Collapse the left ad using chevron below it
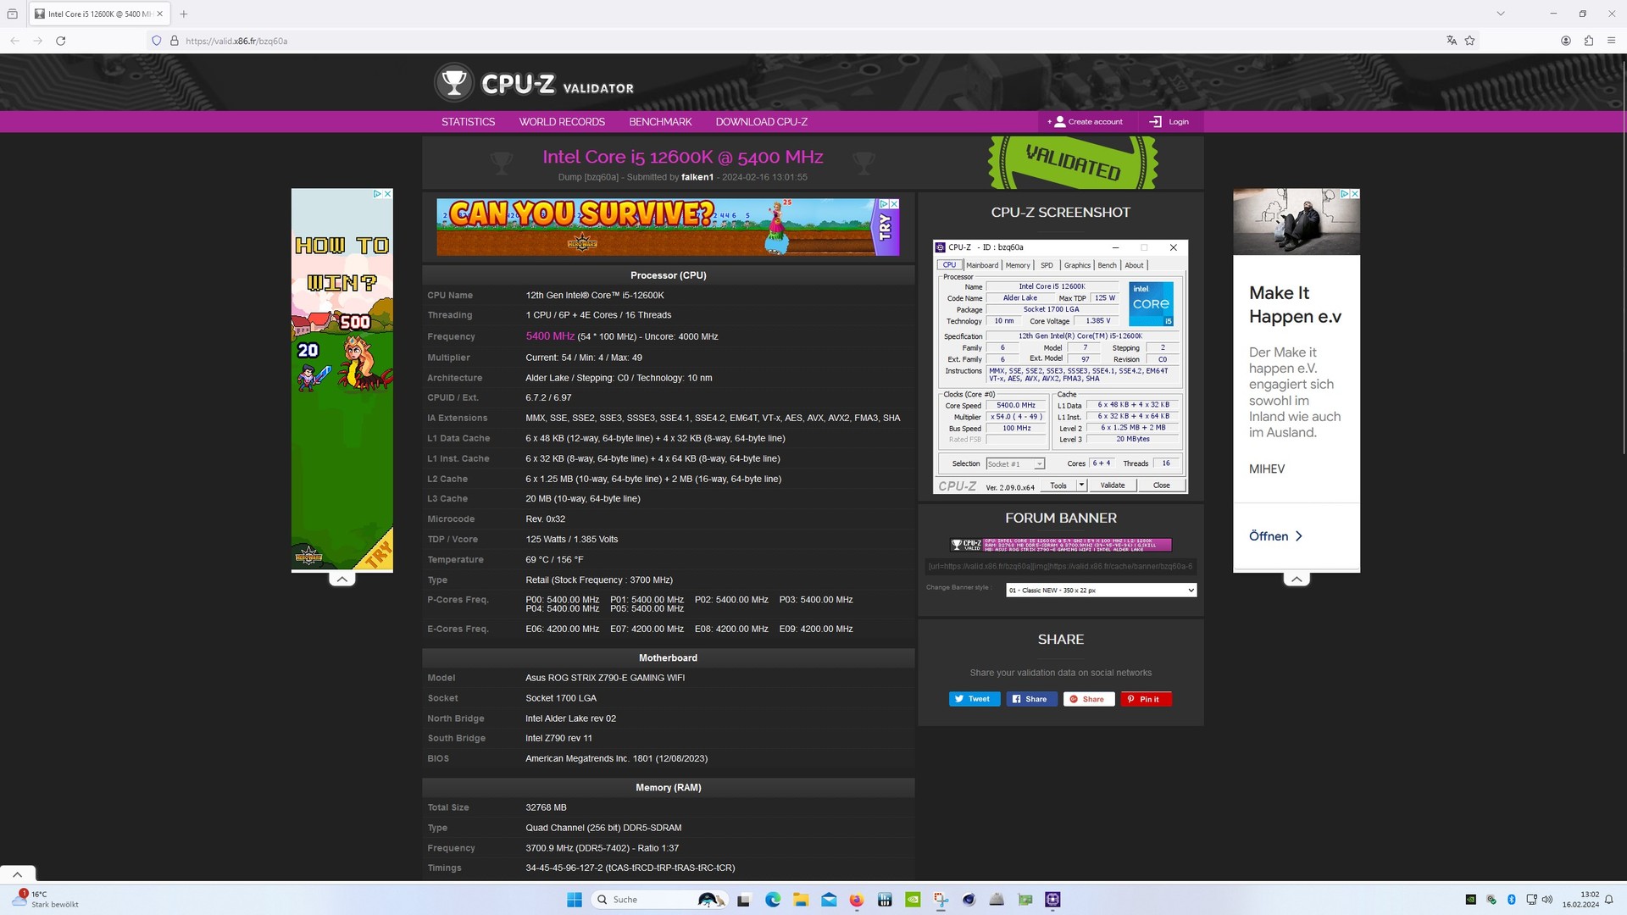Screen dimensions: 1627x915 [x=342, y=579]
